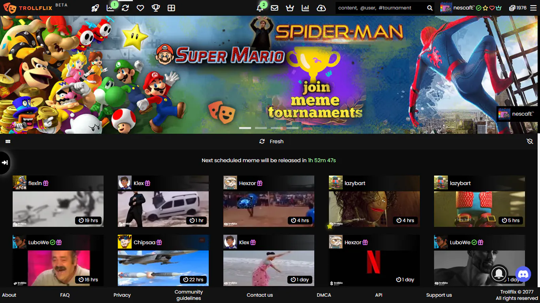Open Community guidelines footer link
The height and width of the screenshot is (303, 540).
click(x=189, y=295)
